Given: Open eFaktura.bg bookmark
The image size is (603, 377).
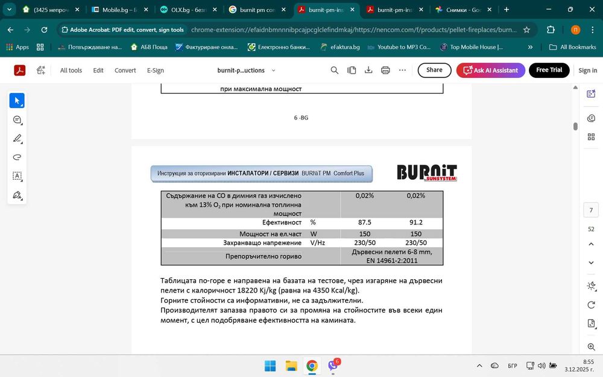Looking at the screenshot, I should tap(340, 47).
